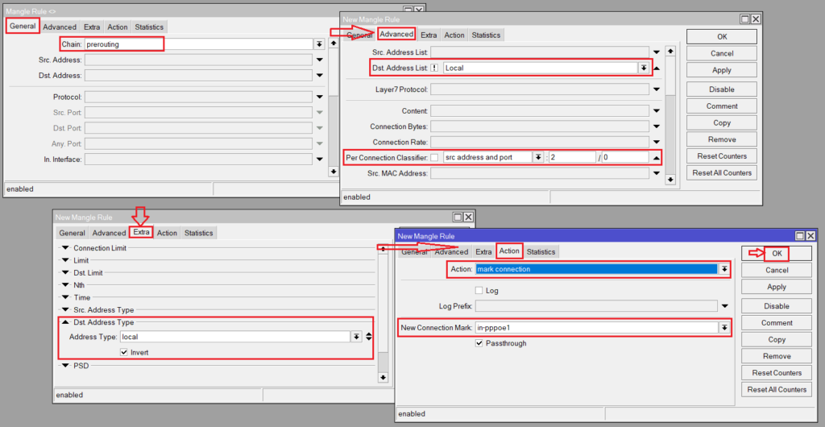Switch to General tab in the Address Type window
825x427 pixels.
[x=72, y=233]
